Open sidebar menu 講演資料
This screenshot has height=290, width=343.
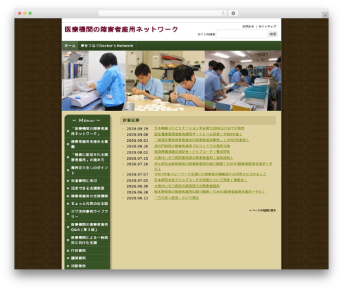(x=88, y=258)
